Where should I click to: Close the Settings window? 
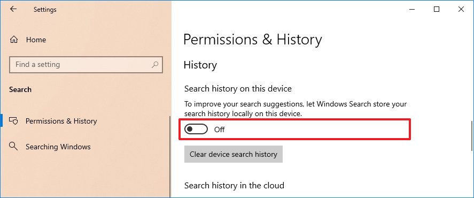(461, 10)
